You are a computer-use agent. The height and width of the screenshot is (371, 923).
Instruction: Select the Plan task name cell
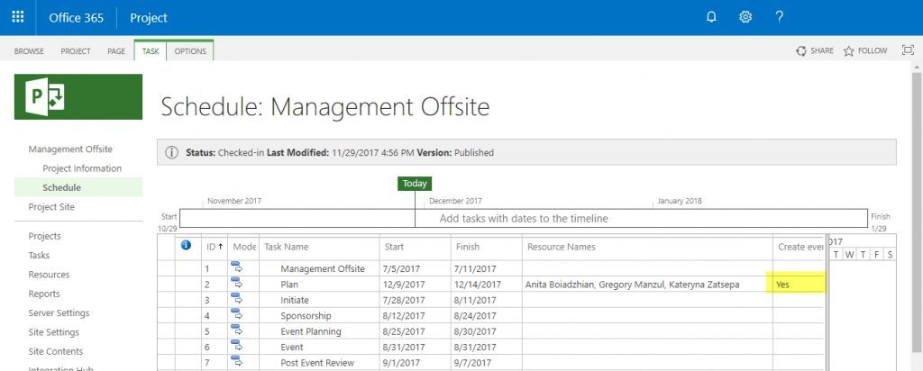[320, 284]
